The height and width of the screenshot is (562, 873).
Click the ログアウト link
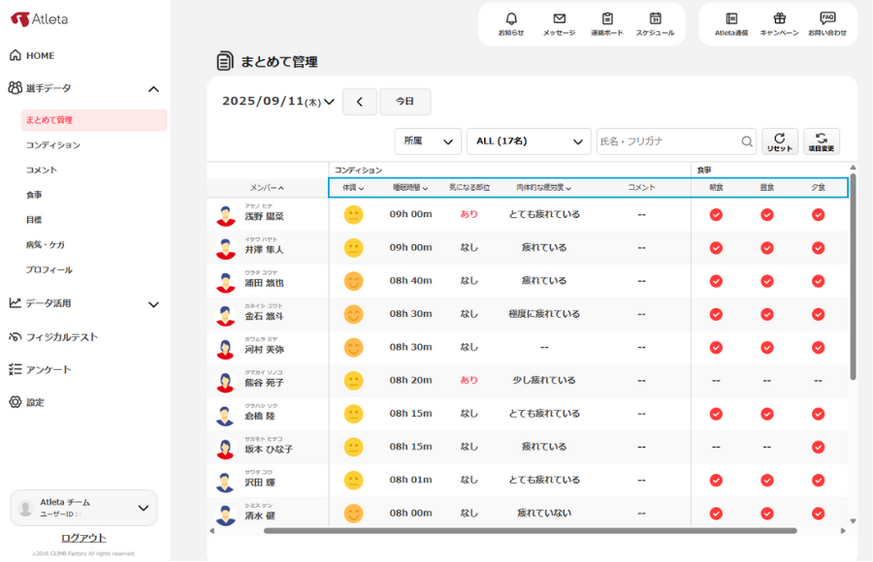point(83,538)
